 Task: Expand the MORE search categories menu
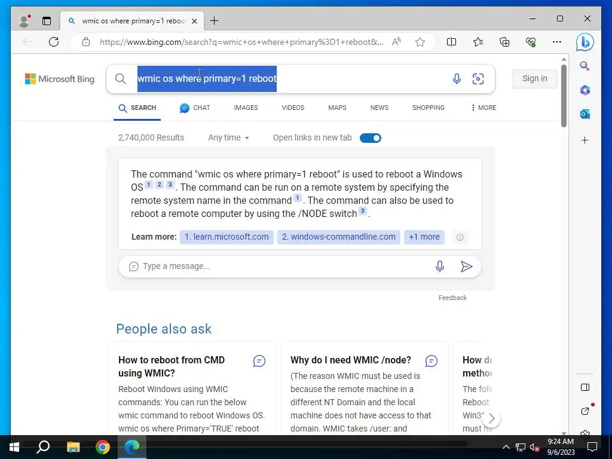tap(484, 108)
